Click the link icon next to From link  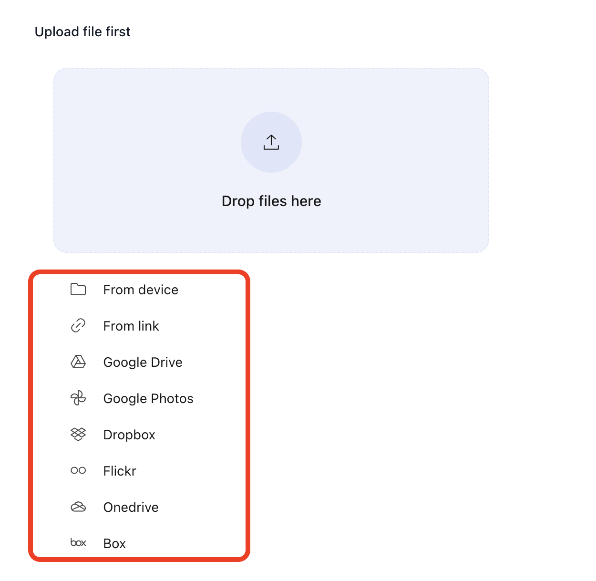click(x=78, y=325)
